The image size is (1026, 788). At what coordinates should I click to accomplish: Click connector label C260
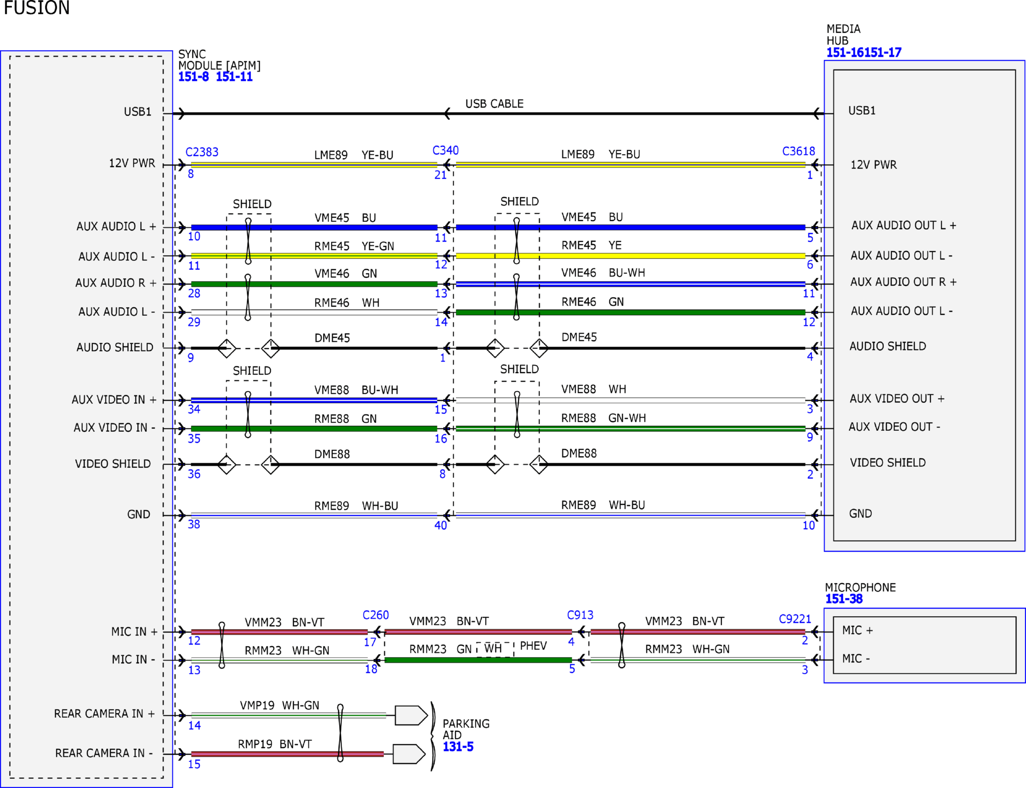376,615
